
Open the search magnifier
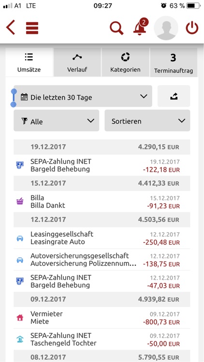[117, 28]
